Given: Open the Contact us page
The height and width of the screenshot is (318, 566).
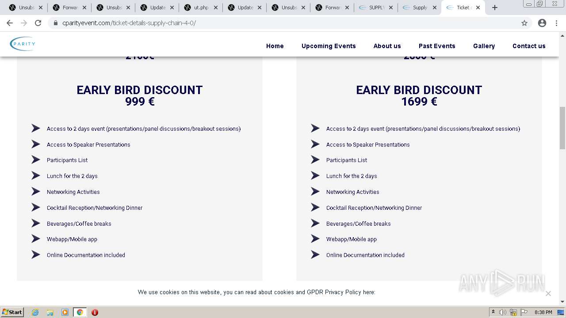Looking at the screenshot, I should pos(529,46).
